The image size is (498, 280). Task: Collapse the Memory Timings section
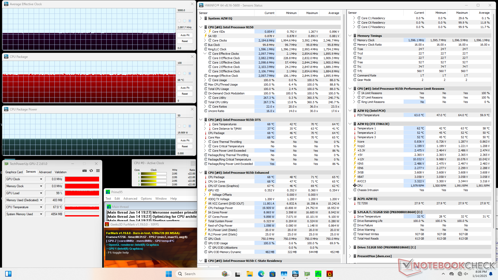point(350,36)
